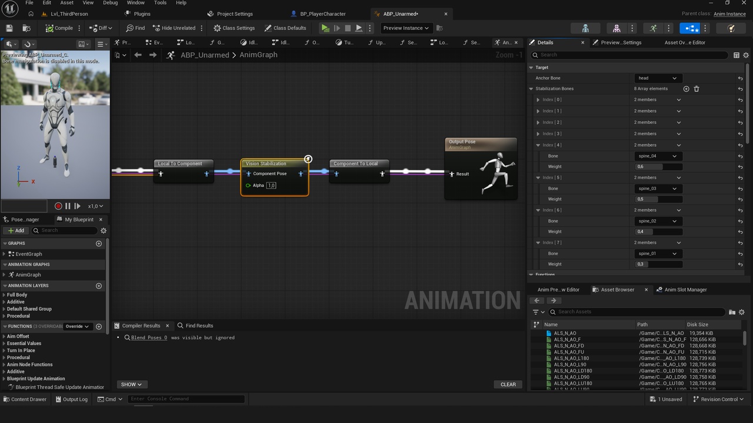Reset the Anchor Bone to default
753x423 pixels.
(x=740, y=78)
